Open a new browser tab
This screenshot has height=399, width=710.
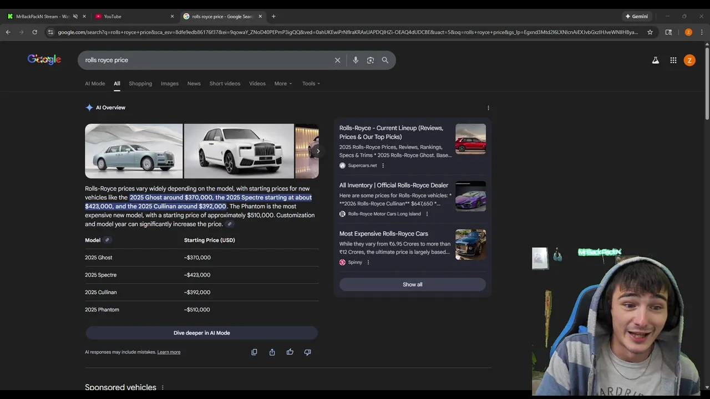[x=273, y=16]
